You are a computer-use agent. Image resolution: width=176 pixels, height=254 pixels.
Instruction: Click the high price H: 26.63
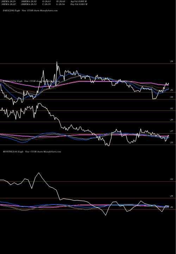point(61,1)
